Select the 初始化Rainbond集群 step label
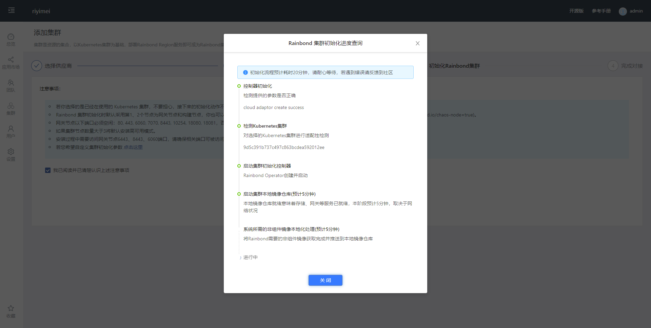The width and height of the screenshot is (651, 328). 454,66
